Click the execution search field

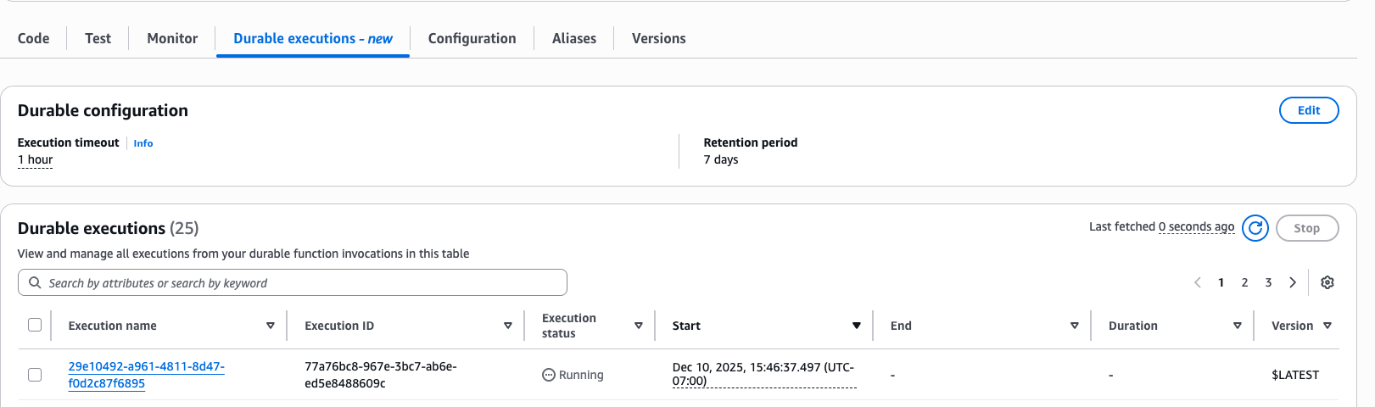pyautogui.click(x=293, y=282)
